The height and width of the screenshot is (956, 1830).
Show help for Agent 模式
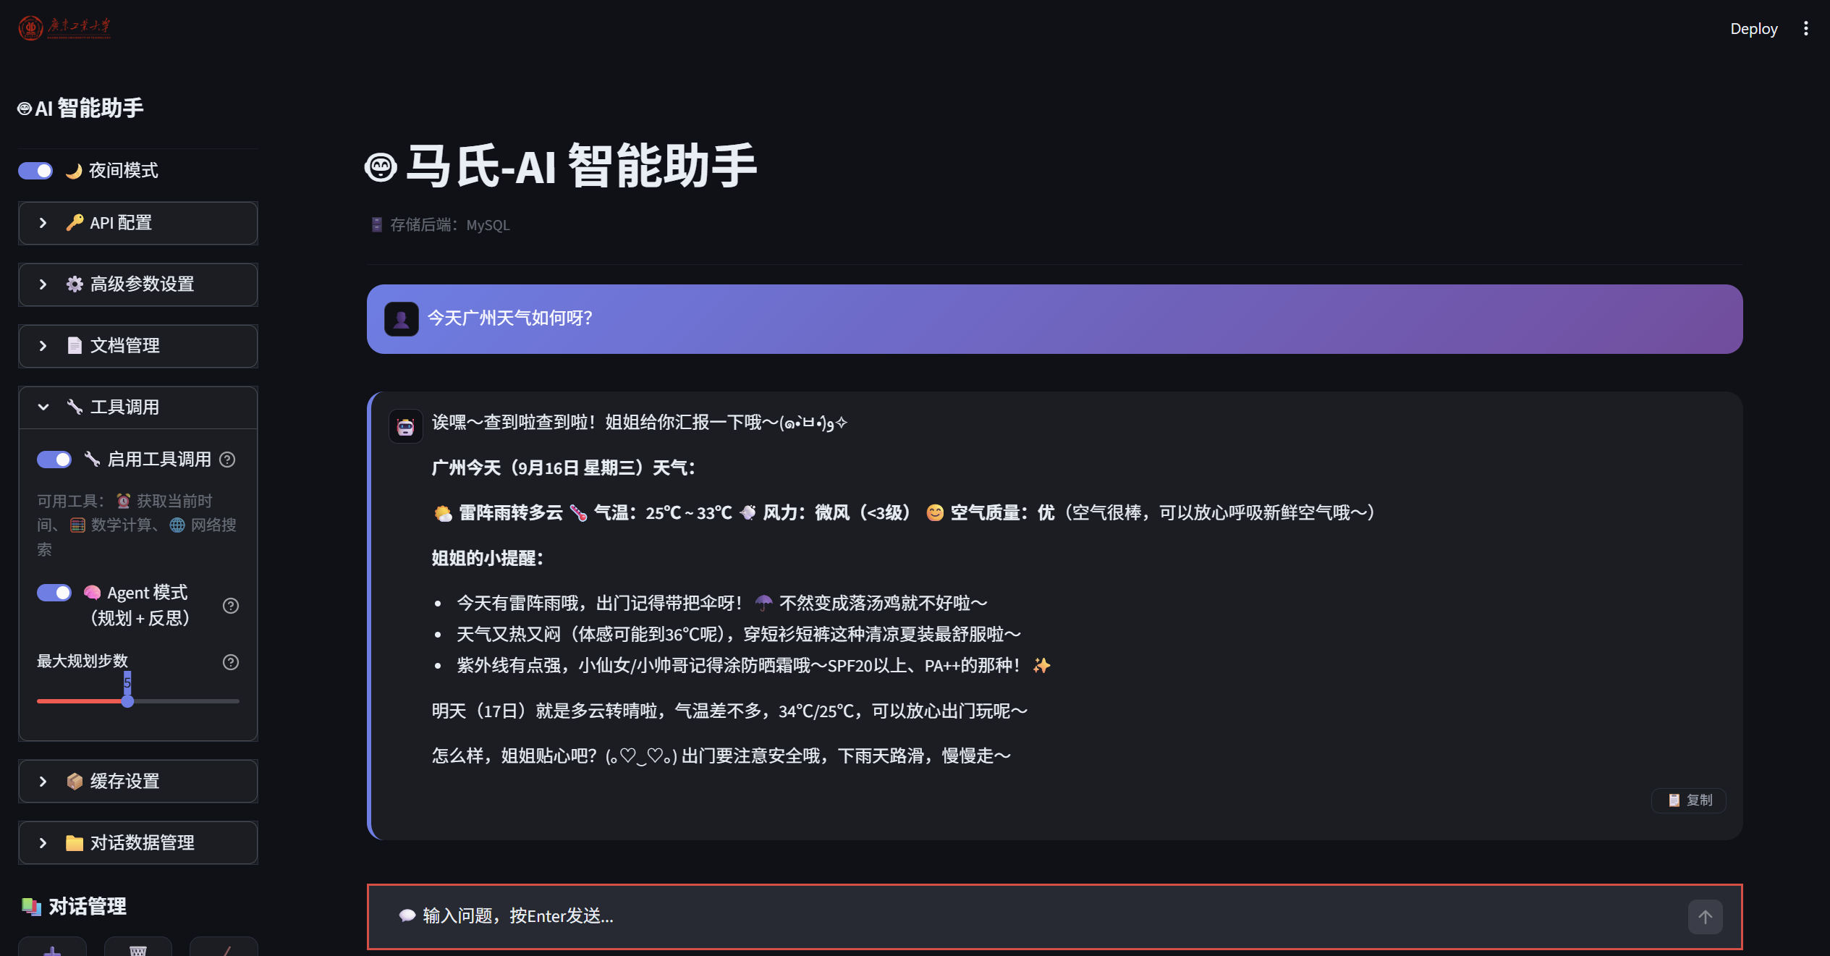[231, 606]
